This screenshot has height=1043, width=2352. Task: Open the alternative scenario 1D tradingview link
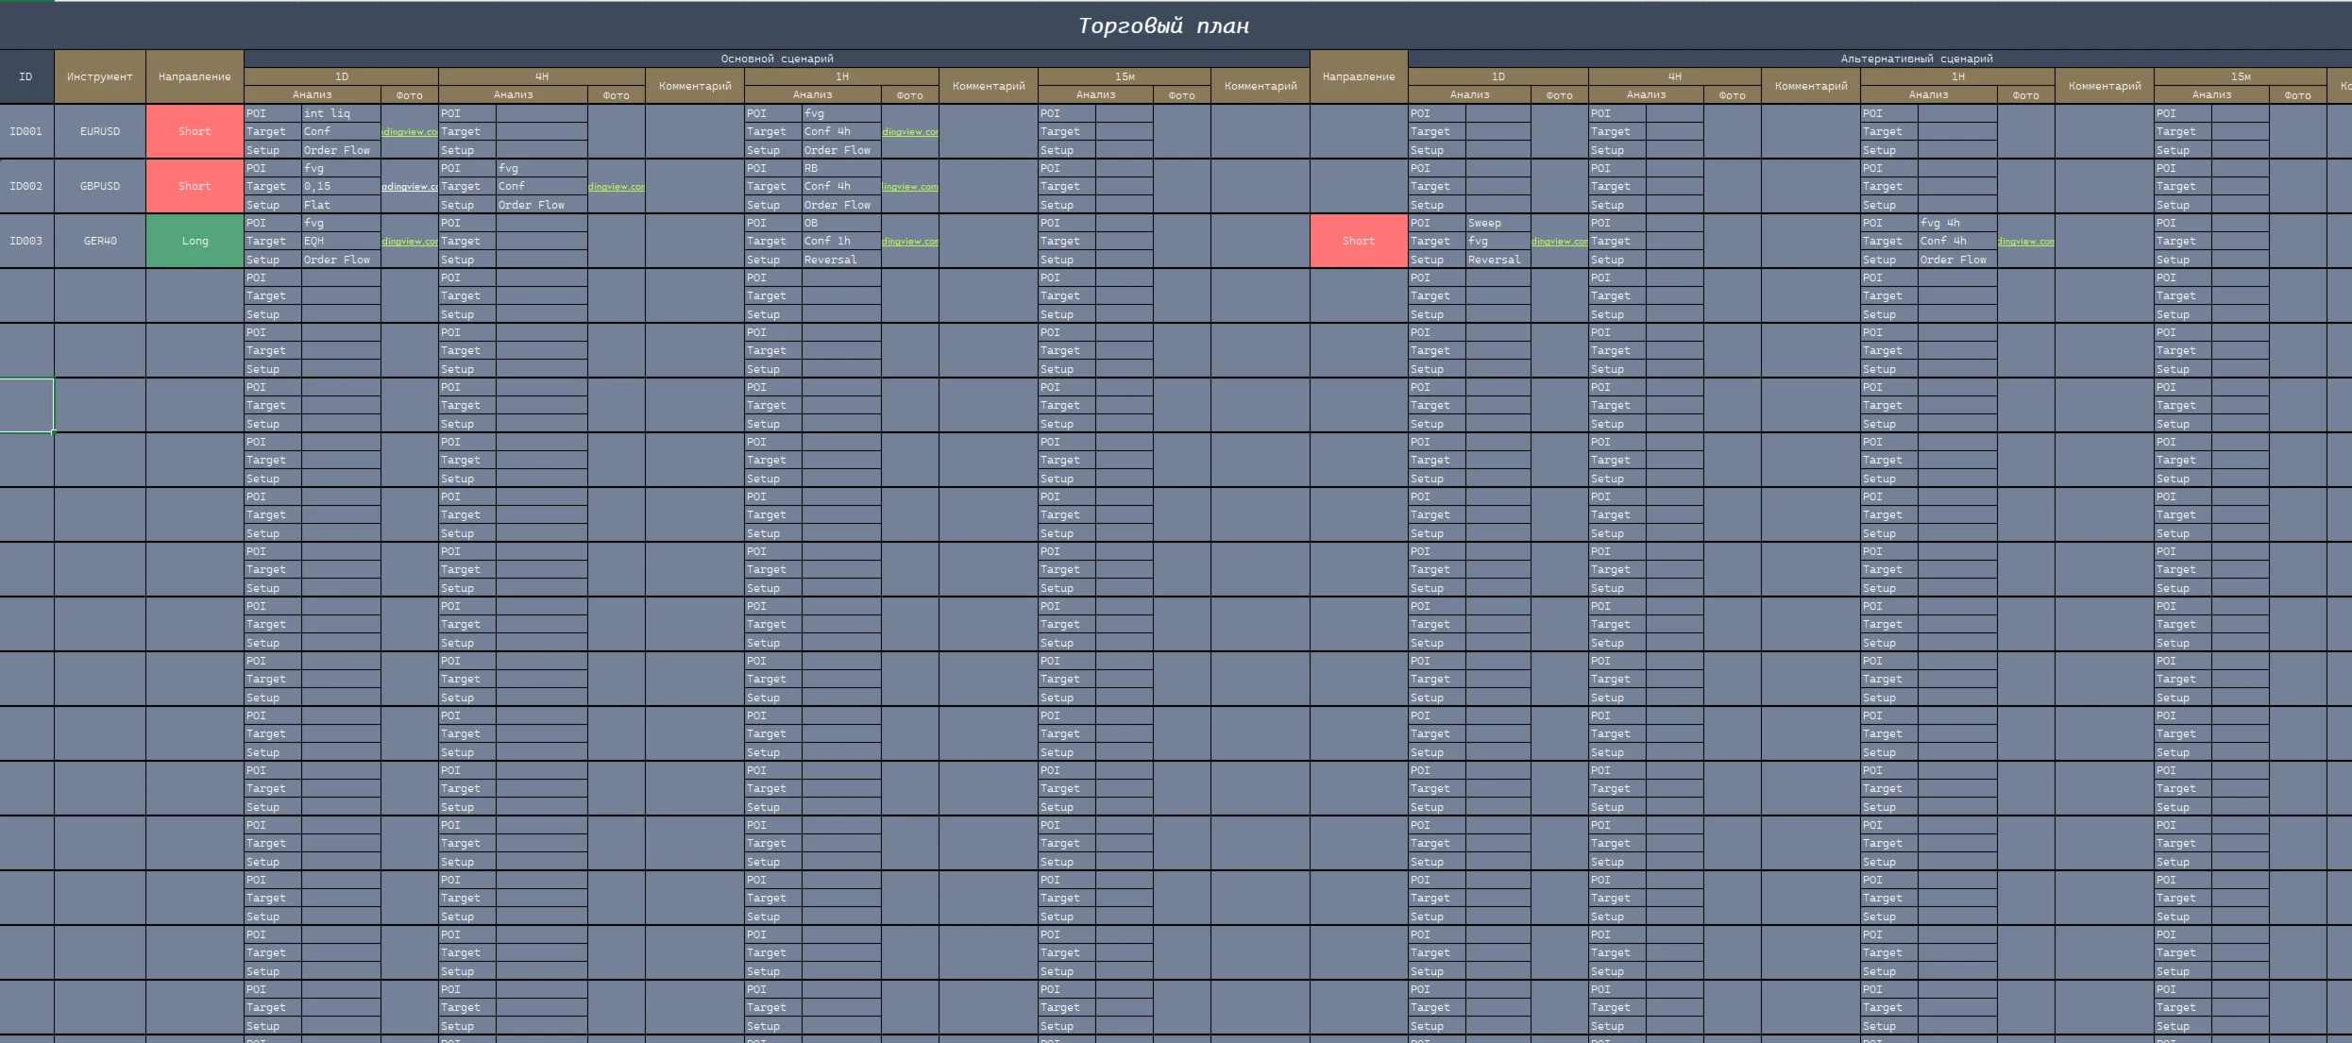coord(1559,242)
